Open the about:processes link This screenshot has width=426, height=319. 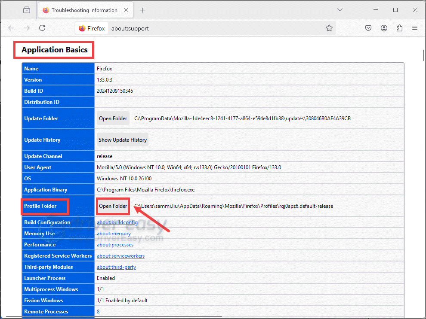click(x=115, y=245)
